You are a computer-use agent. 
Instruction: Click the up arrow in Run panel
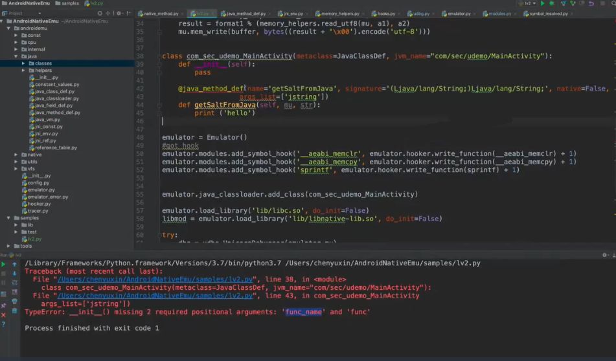[x=15, y=264]
